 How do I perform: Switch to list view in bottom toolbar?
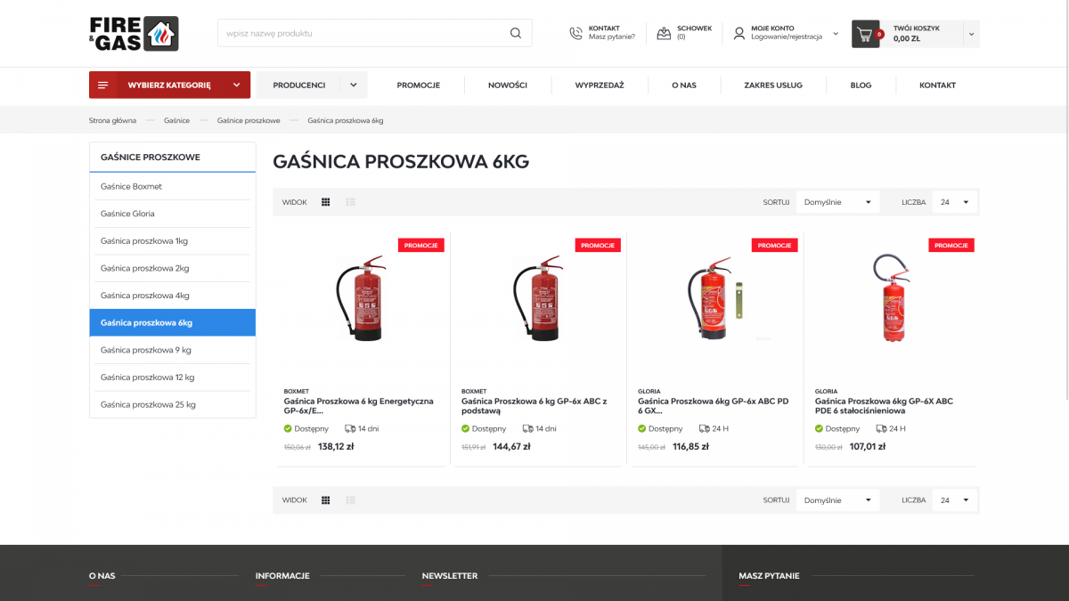click(351, 500)
